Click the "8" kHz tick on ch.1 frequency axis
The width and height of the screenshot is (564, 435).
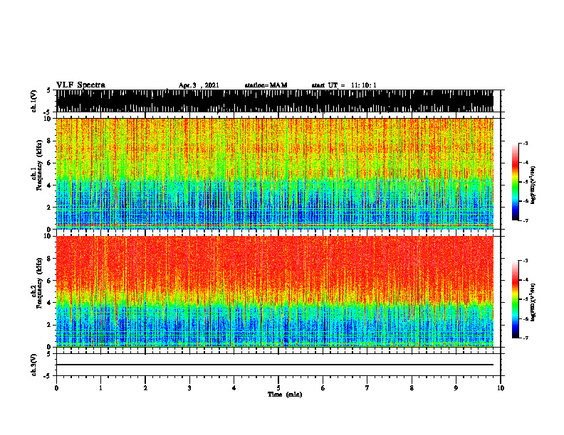tap(50, 141)
